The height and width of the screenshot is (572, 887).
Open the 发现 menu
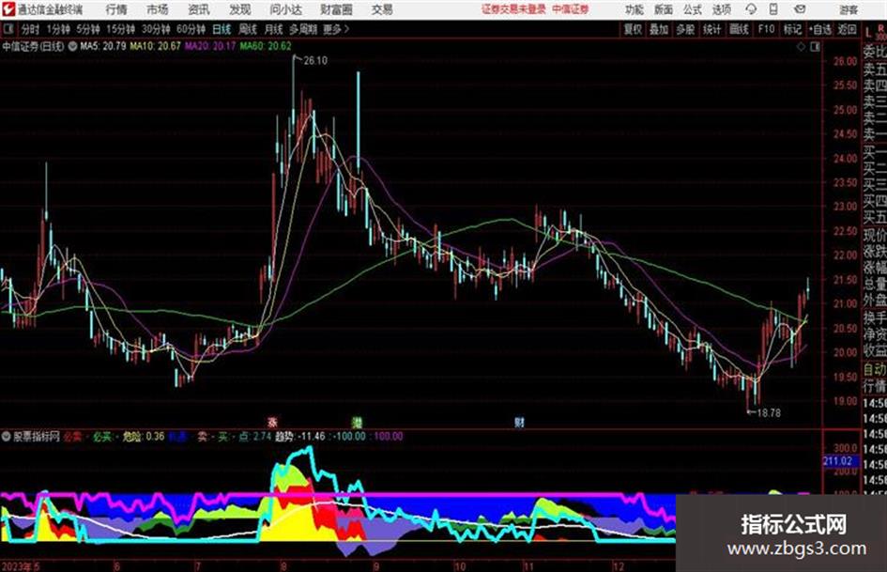click(240, 9)
